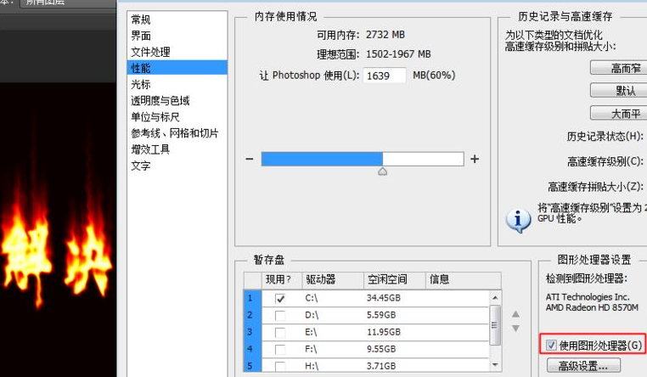
Task: Open the 界面 preferences category
Action: tap(141, 36)
